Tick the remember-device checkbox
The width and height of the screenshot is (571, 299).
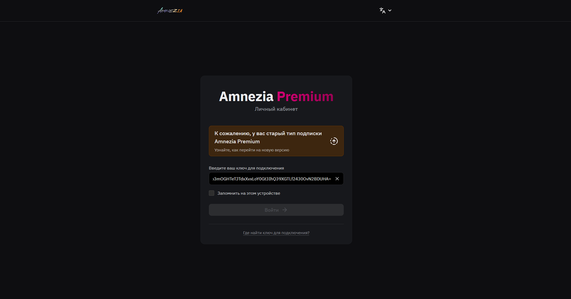click(x=212, y=193)
